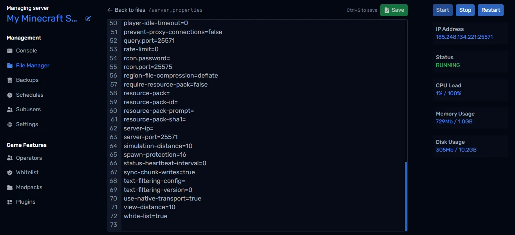Viewport: 515px width, 235px height.
Task: Click the server-ip= line
Action: [x=139, y=128]
